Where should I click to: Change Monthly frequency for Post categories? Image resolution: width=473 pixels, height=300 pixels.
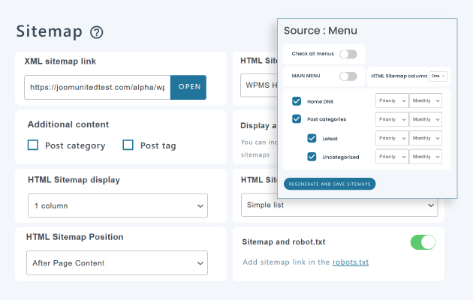click(426, 118)
